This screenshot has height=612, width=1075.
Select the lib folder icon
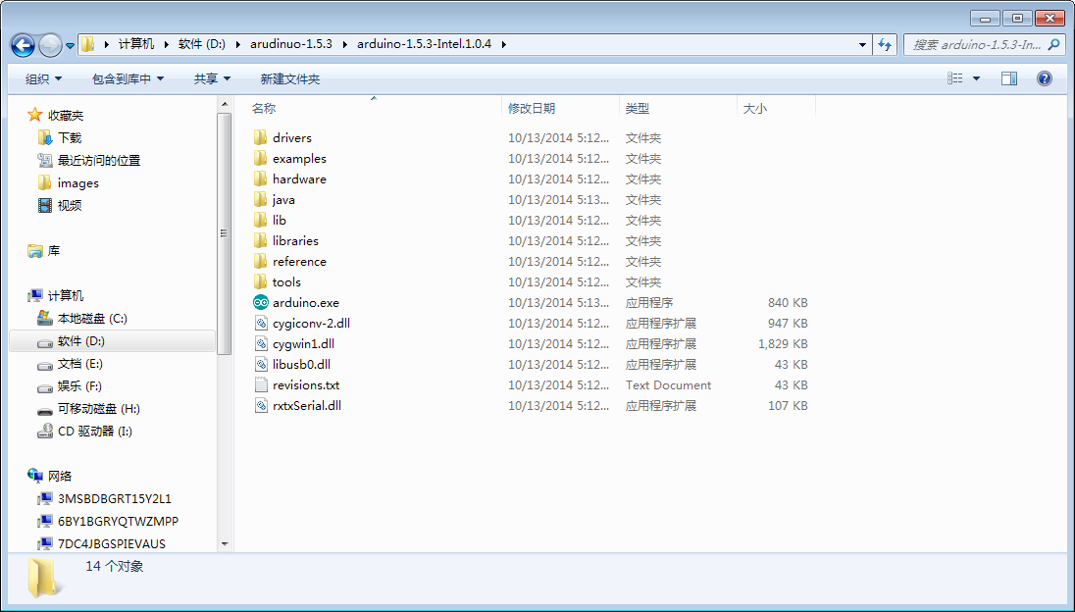261,220
